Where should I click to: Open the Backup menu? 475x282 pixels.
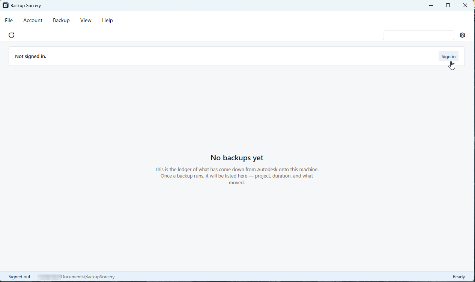click(x=61, y=20)
